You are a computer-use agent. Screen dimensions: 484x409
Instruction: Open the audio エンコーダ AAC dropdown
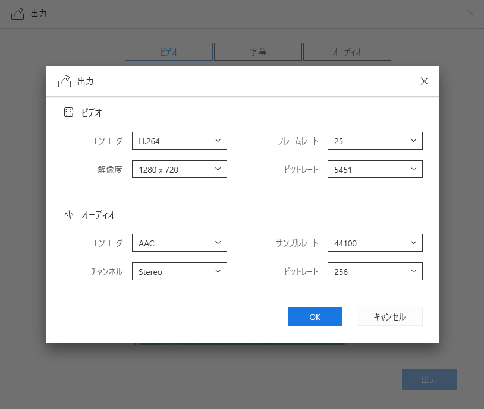click(180, 243)
